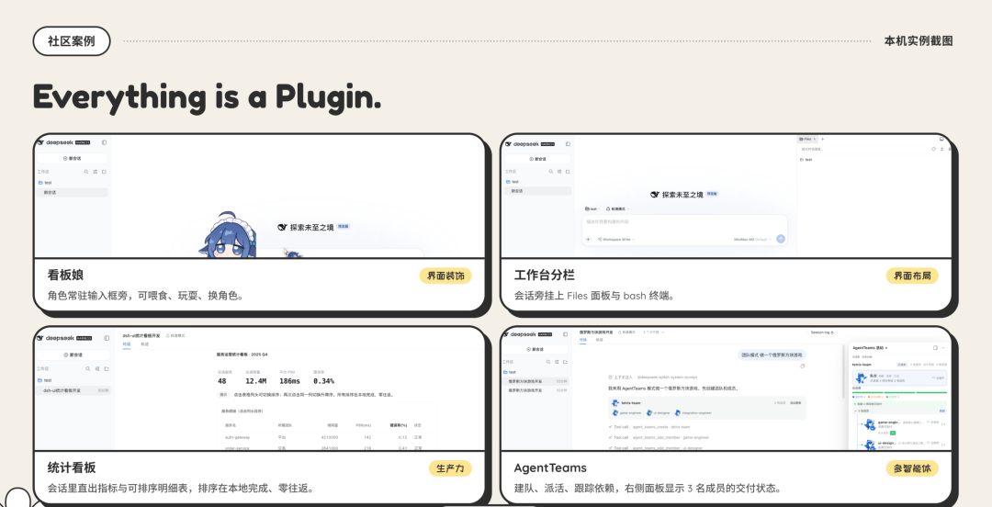Click the ui-designer agent chip
Screen dimensions: 992x507
(x=658, y=412)
